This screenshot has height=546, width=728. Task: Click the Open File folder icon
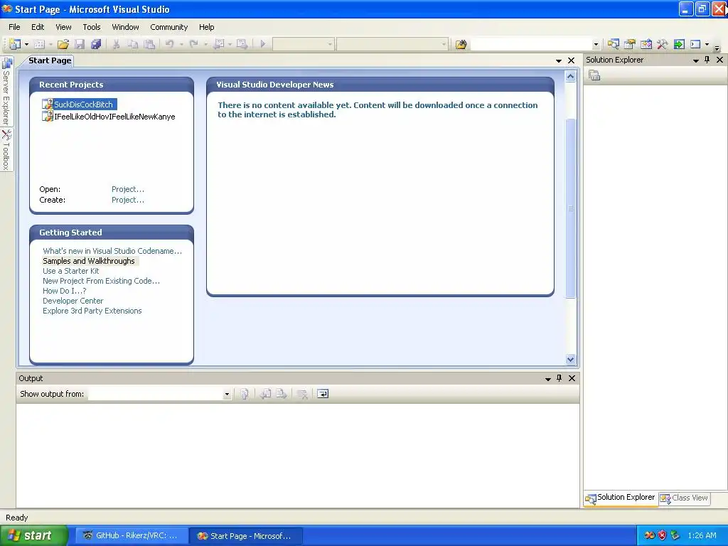63,44
